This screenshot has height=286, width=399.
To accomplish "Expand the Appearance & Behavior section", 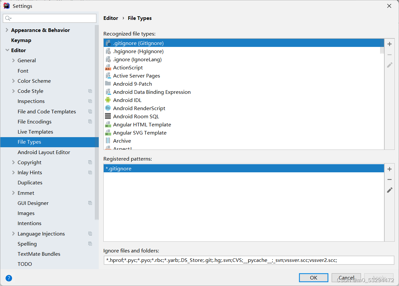I will (7, 30).
